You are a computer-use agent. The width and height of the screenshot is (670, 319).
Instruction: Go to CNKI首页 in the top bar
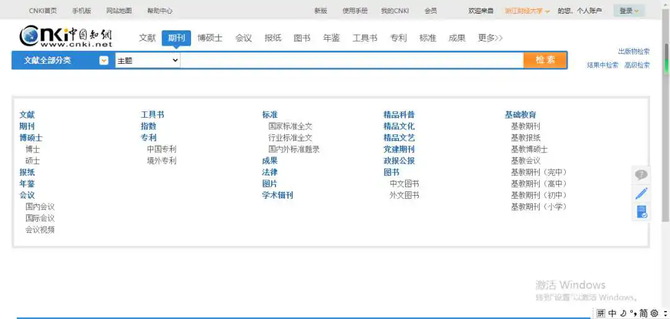pos(43,11)
